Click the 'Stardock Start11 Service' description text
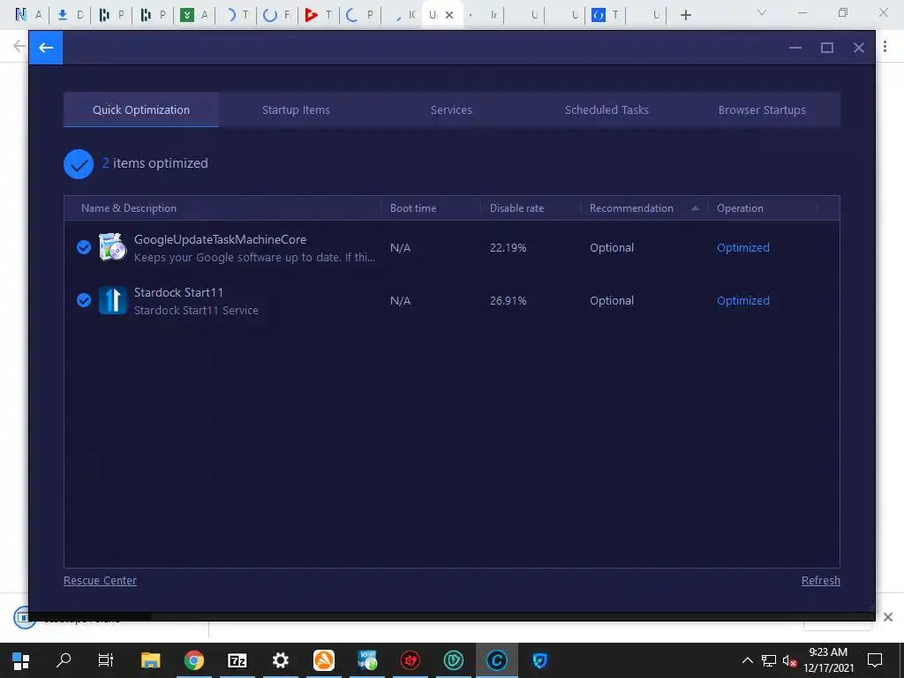Image resolution: width=904 pixels, height=678 pixels. (x=196, y=310)
